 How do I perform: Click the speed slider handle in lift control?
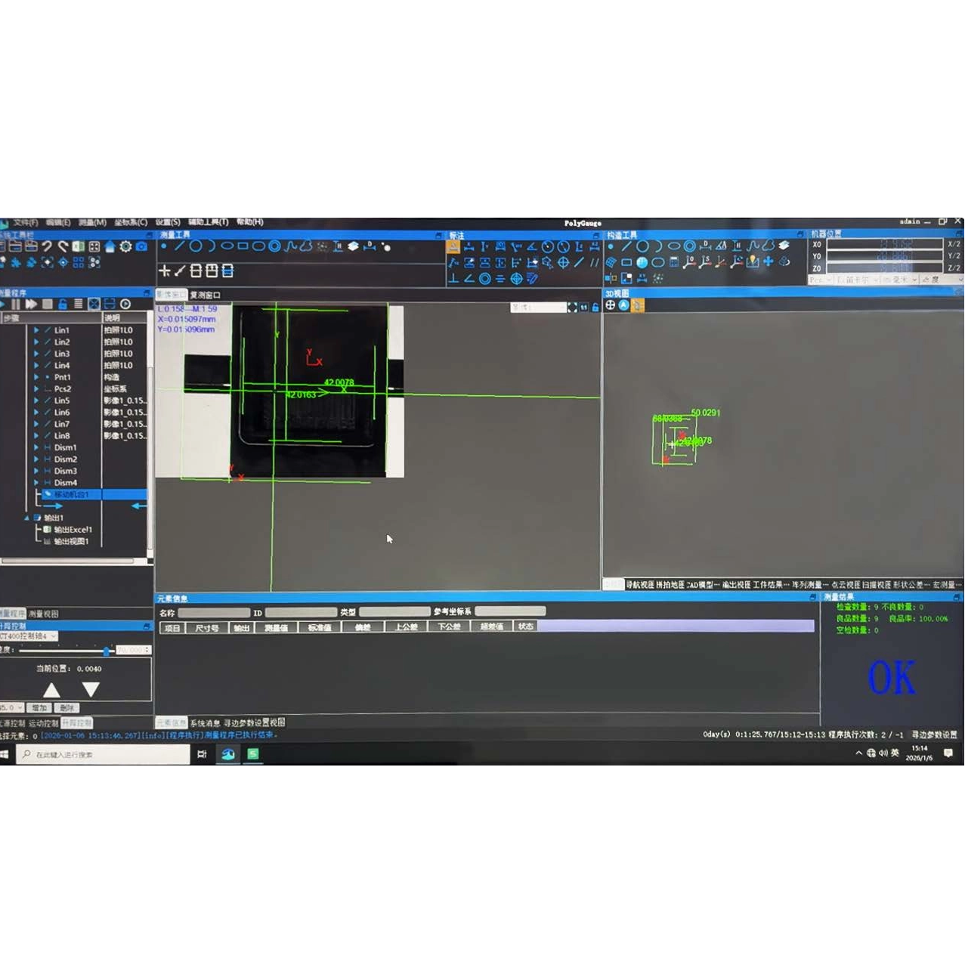click(107, 651)
